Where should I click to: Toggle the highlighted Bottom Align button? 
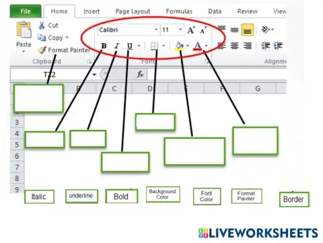(x=247, y=30)
